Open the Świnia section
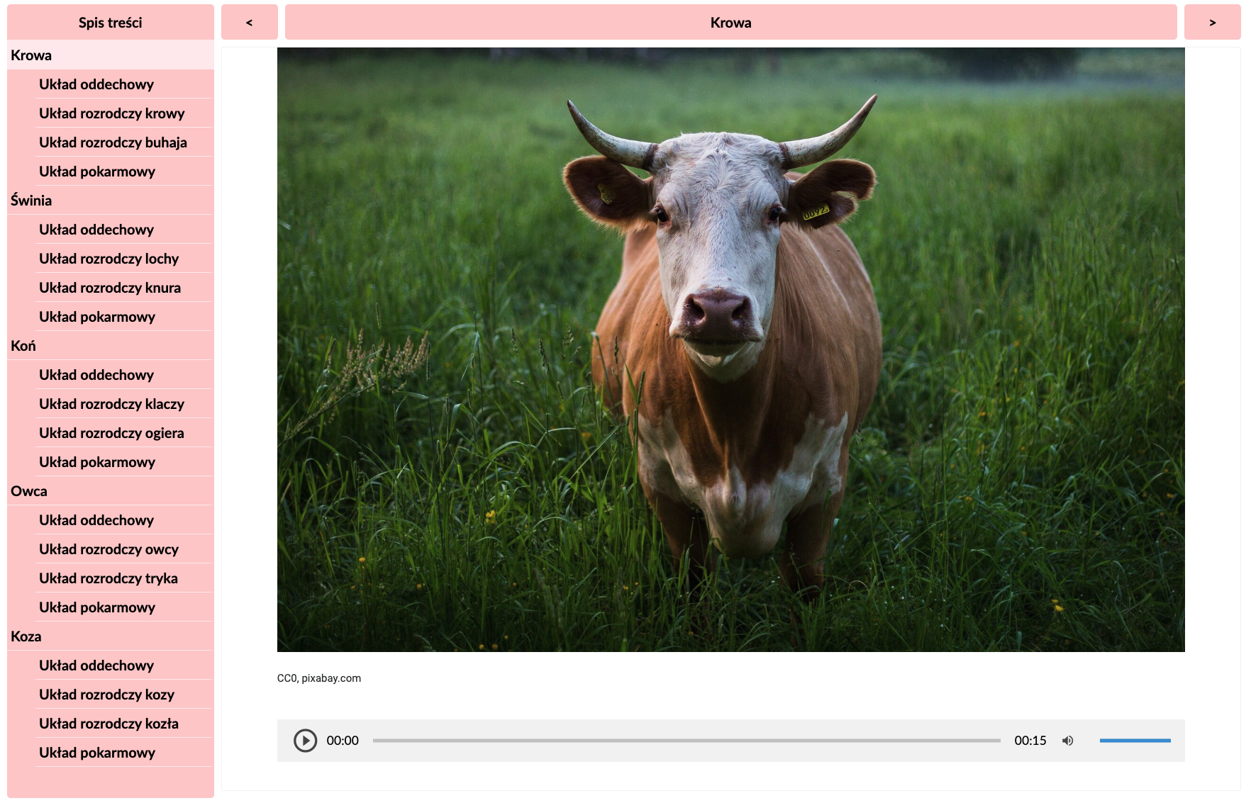Image resolution: width=1251 pixels, height=803 pixels. tap(31, 201)
